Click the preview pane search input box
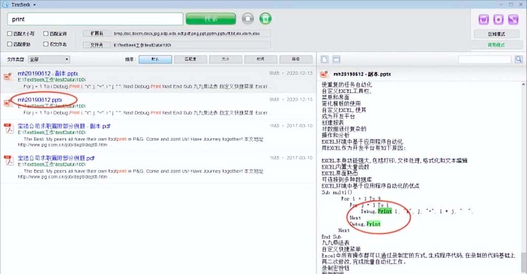Screen dimensions: 527x274 coord(485,59)
